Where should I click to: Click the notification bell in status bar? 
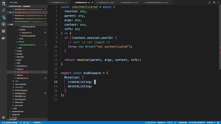[218, 123]
